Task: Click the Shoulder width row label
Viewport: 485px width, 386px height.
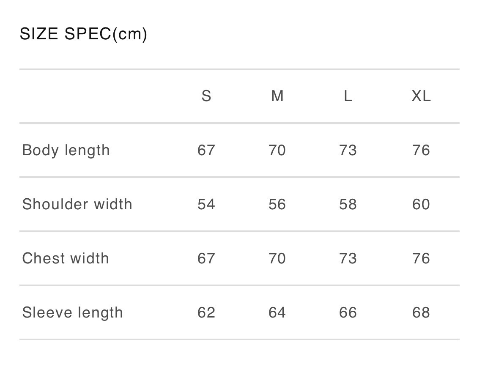Action: tap(77, 204)
